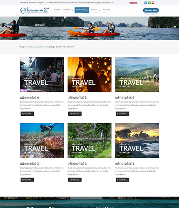The image size is (179, 208).
Task: Follow the second breadcrumb category link
Action: (40, 47)
